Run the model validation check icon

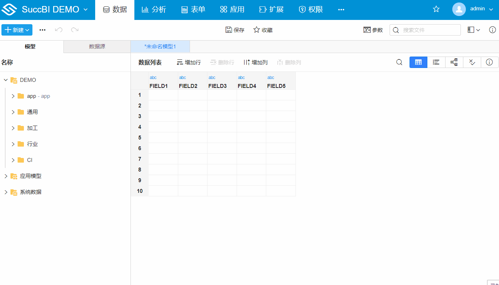[472, 62]
